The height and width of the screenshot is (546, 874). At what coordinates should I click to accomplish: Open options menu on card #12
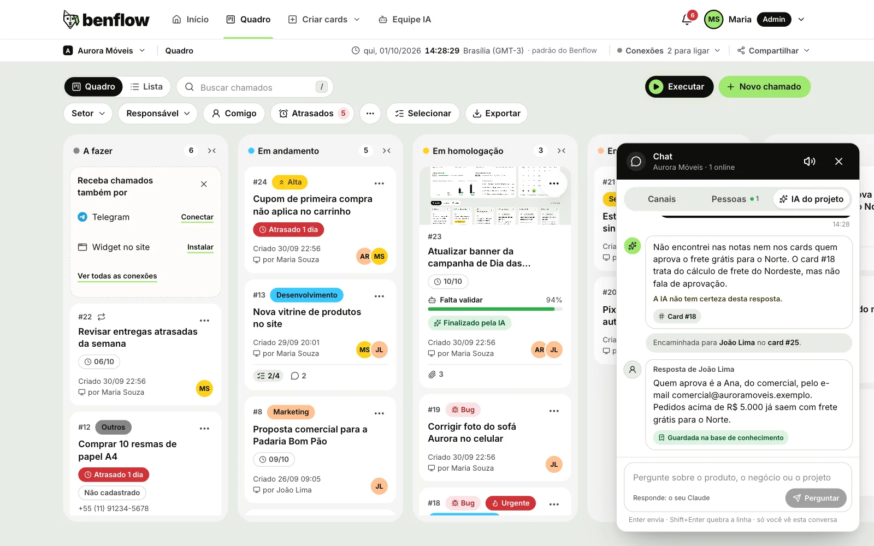click(x=204, y=429)
